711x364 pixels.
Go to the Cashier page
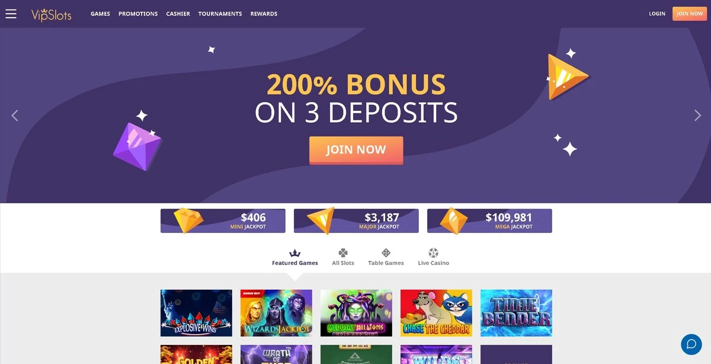(x=178, y=14)
